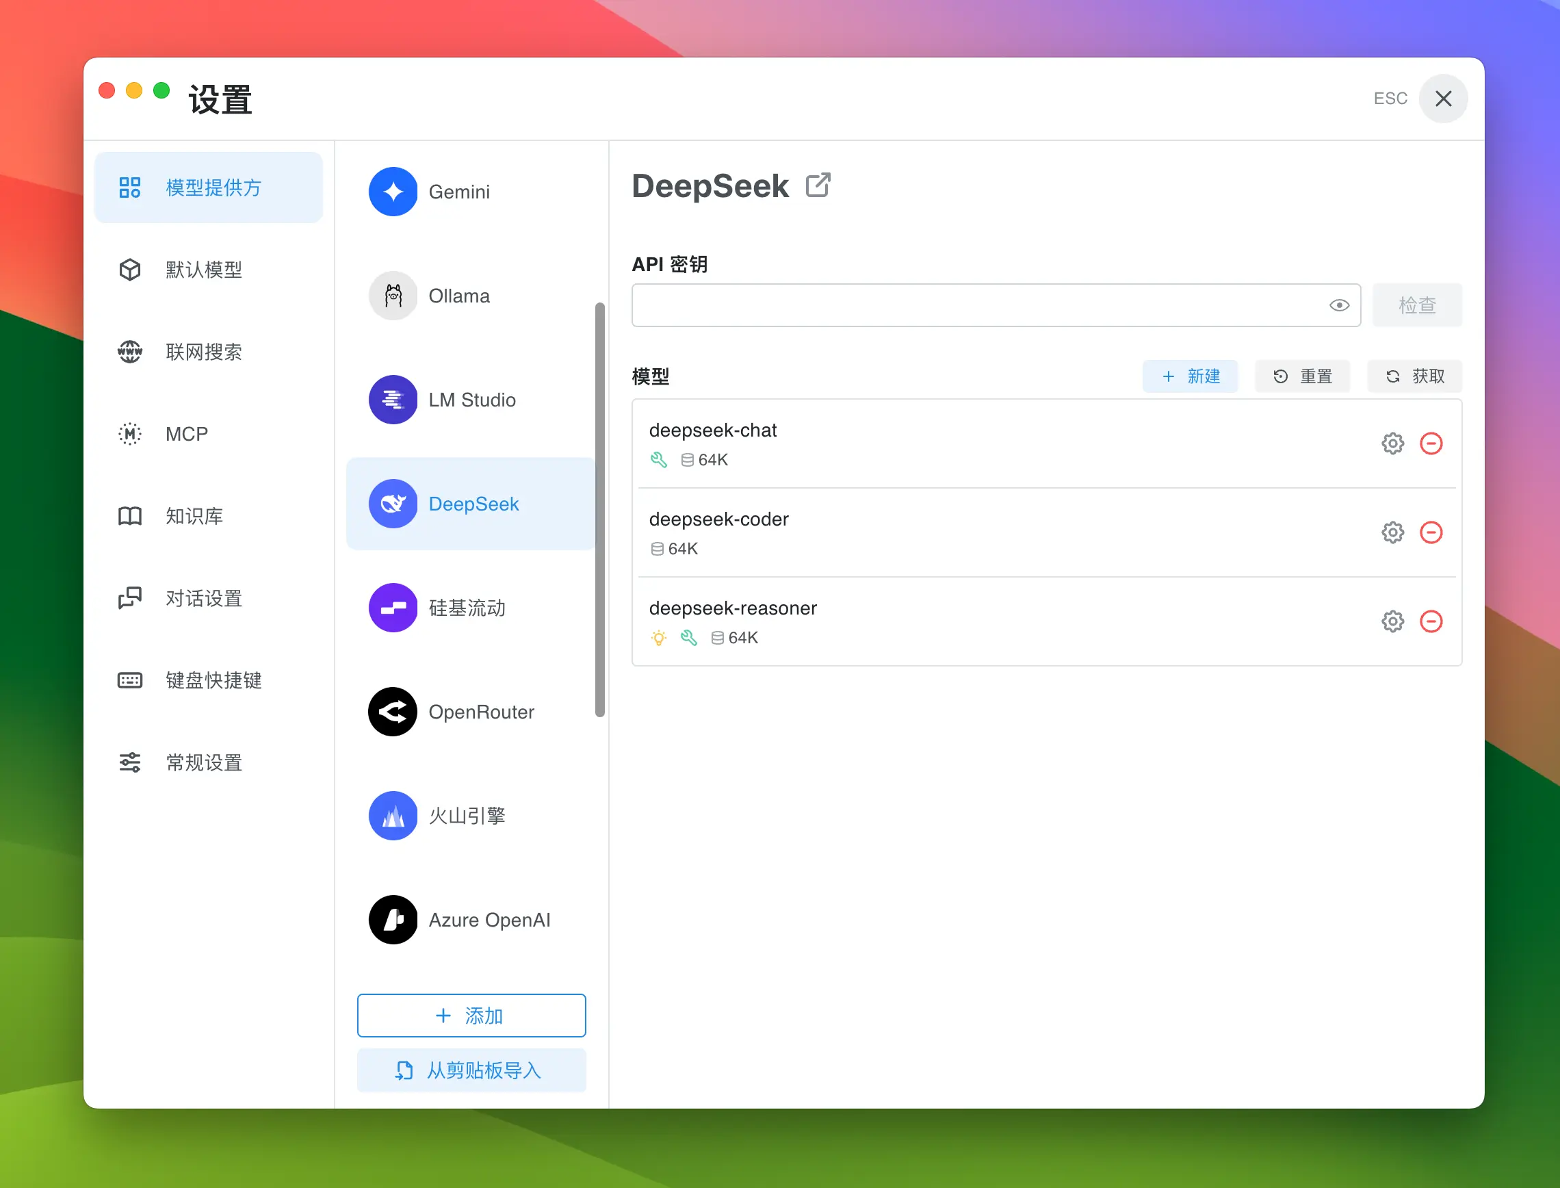
Task: Go to 默认模型 default model section
Action: point(204,270)
